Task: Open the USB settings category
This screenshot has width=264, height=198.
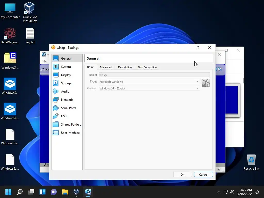Action: [x=67, y=116]
